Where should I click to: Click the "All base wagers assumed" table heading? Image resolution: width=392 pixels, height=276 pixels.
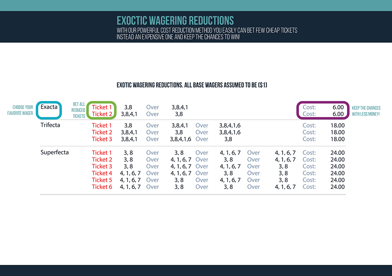(x=191, y=85)
